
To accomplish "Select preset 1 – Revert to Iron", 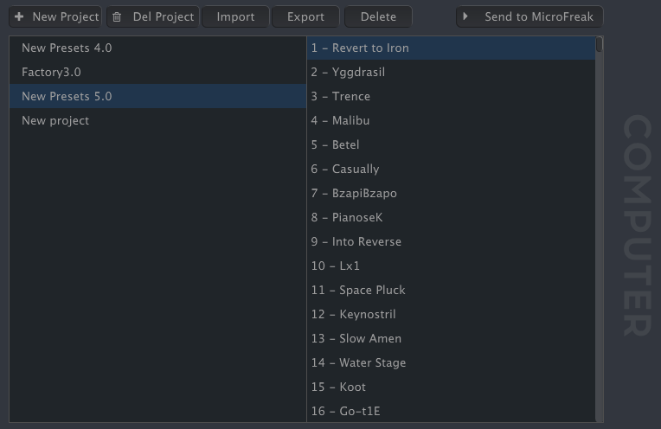I will pyautogui.click(x=451, y=48).
